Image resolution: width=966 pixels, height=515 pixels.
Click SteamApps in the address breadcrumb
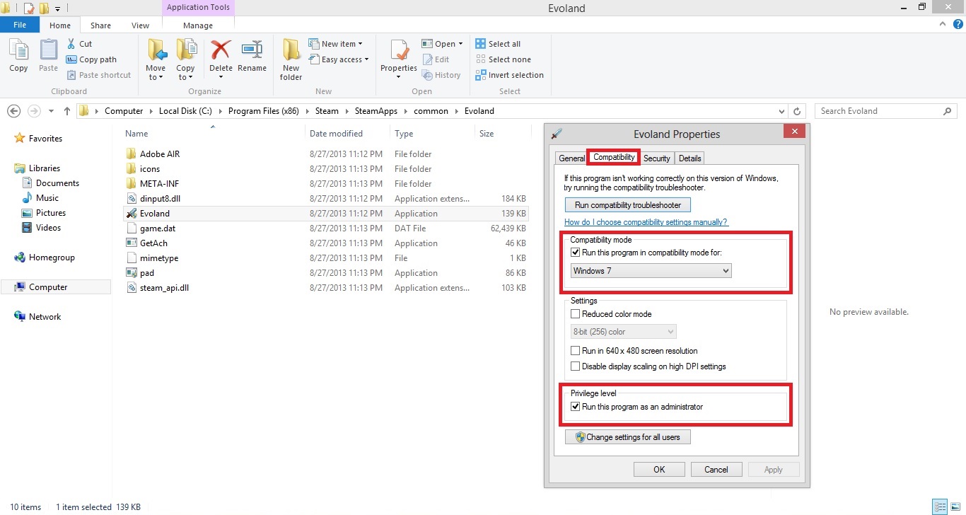tap(376, 111)
